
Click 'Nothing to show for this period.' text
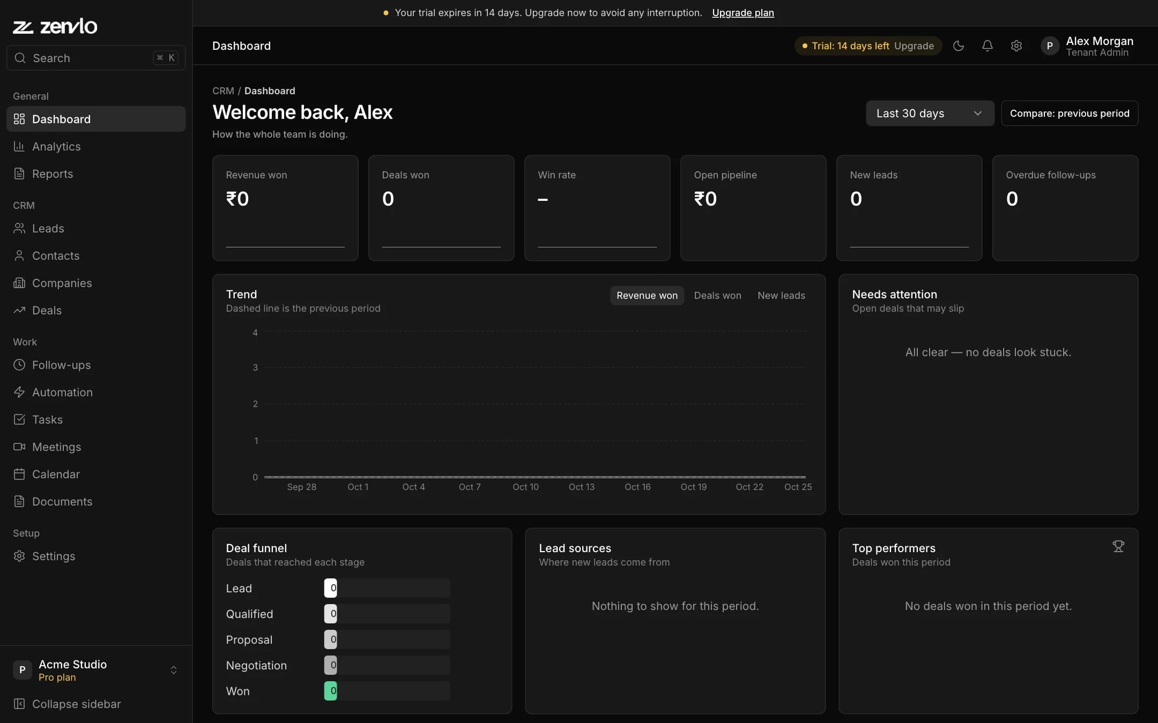[675, 606]
